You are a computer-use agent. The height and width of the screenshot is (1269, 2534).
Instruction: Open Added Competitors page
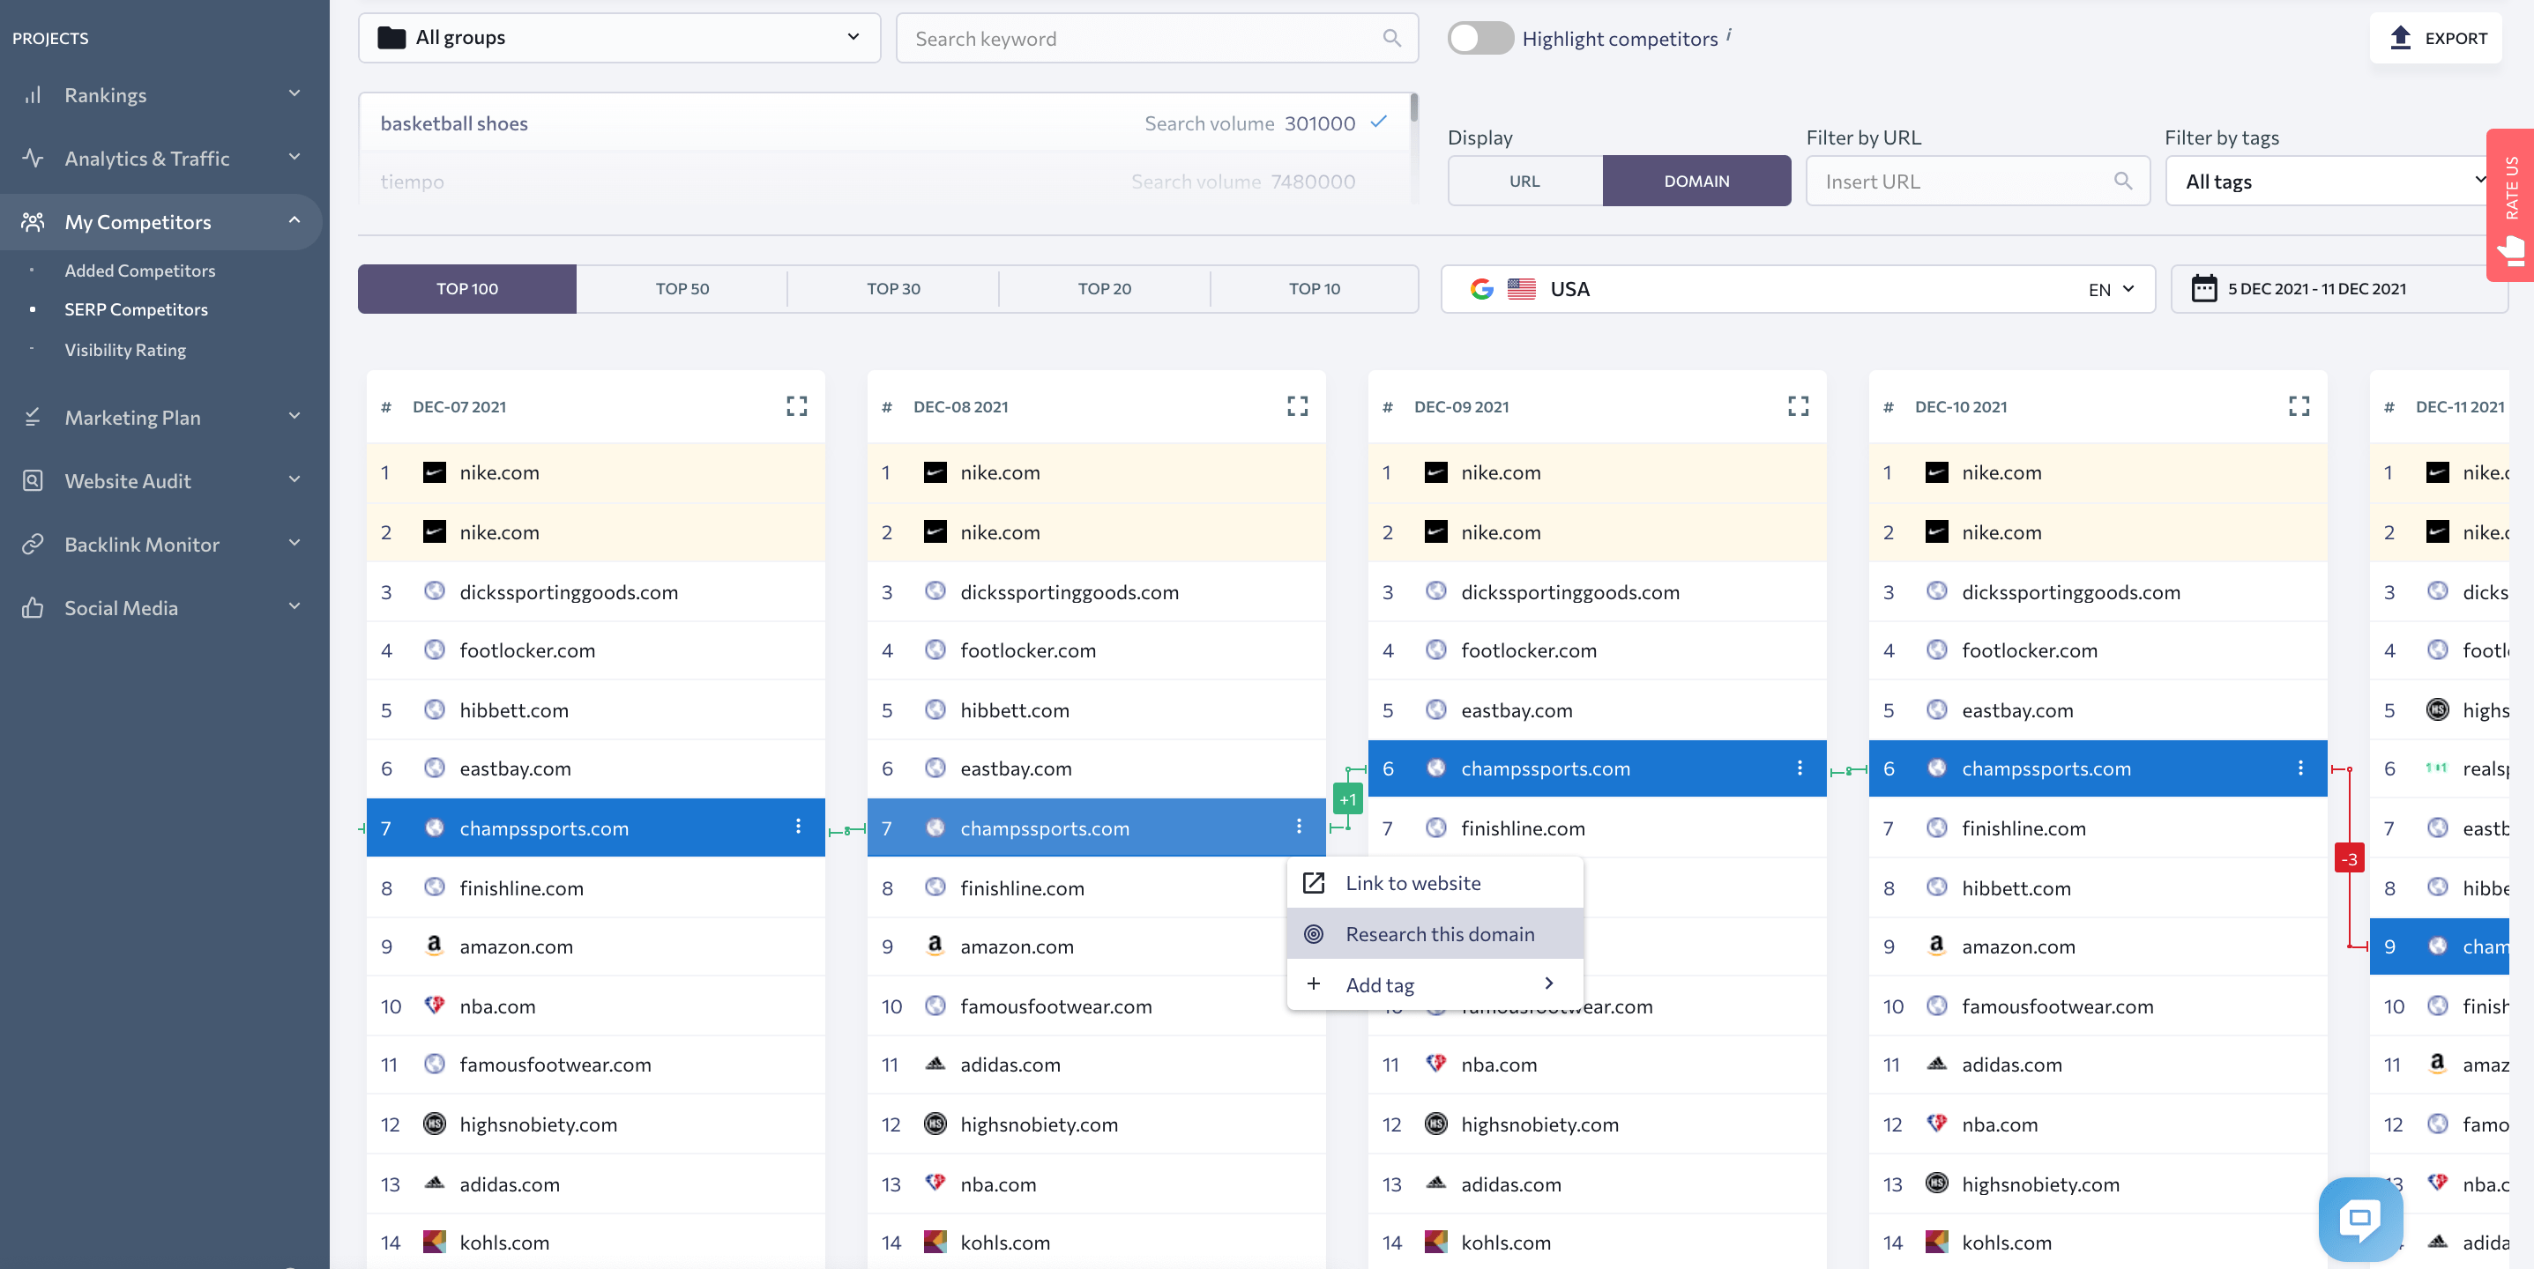point(139,271)
